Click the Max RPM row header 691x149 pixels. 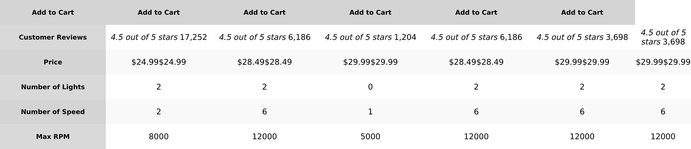point(53,137)
